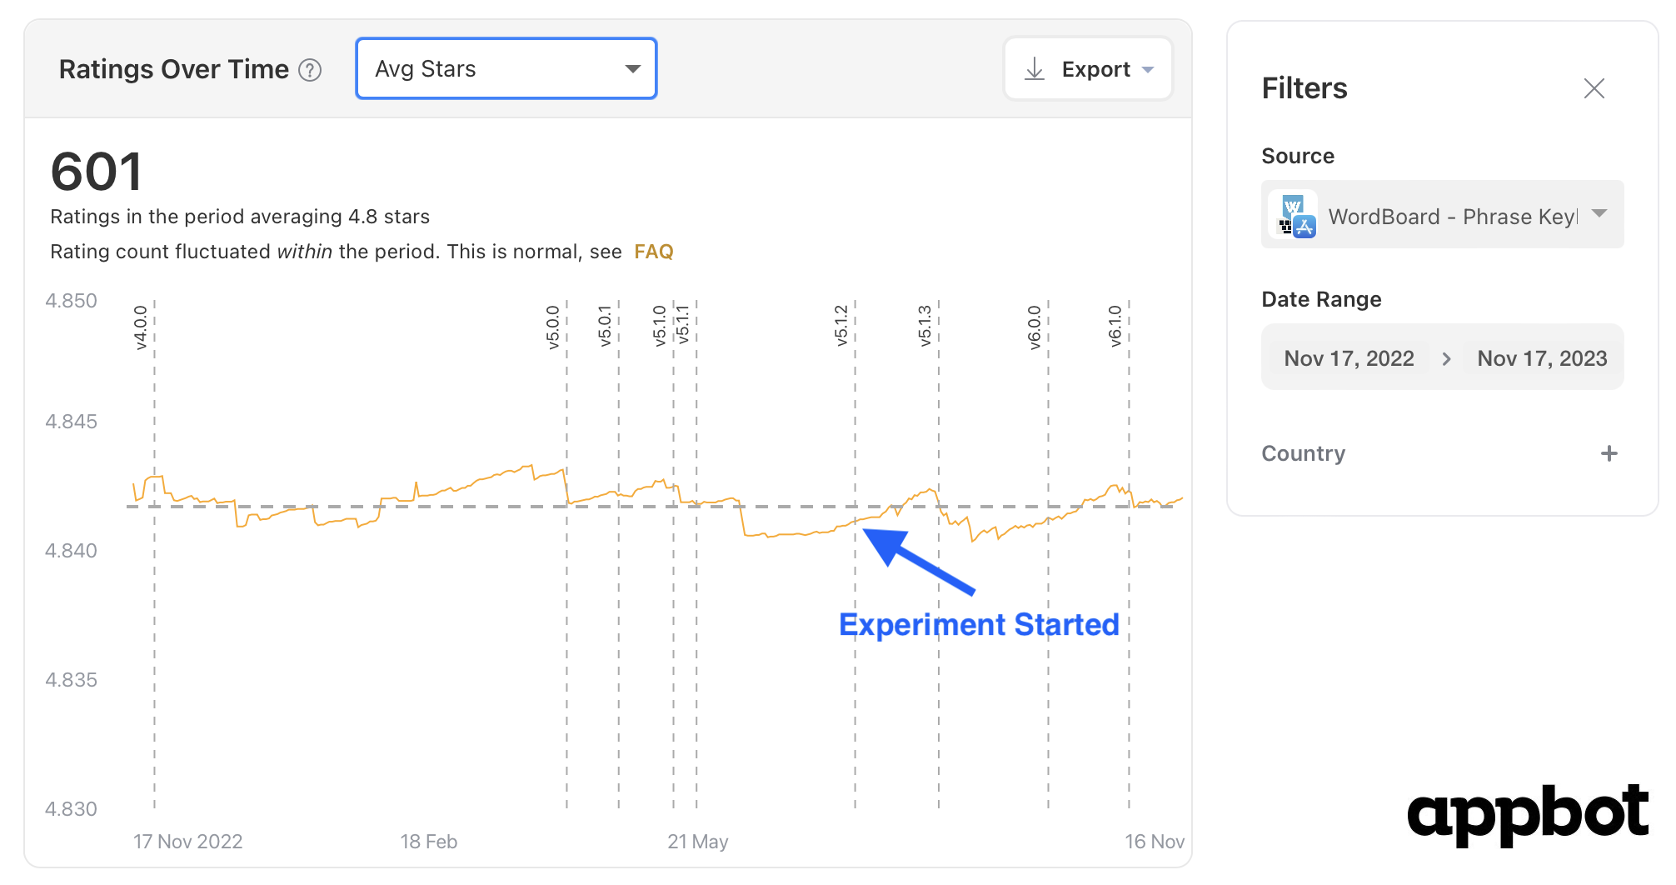Click the Export download arrow icon

[1035, 69]
